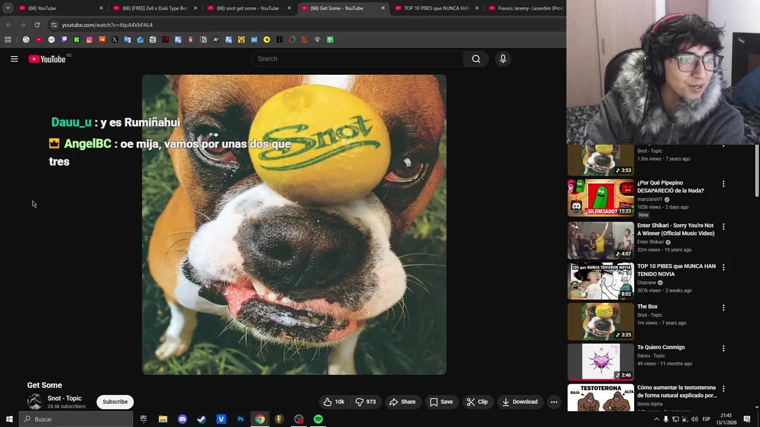Viewport: 760px width, 427px height.
Task: Open Steam from the taskbar
Action: pos(202,419)
